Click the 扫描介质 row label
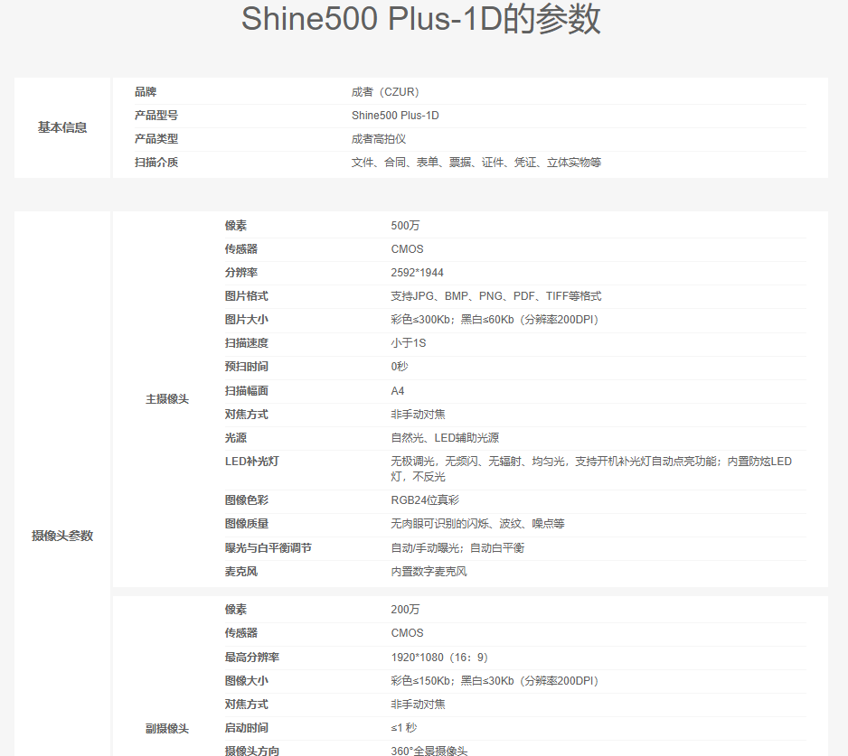 coord(156,163)
